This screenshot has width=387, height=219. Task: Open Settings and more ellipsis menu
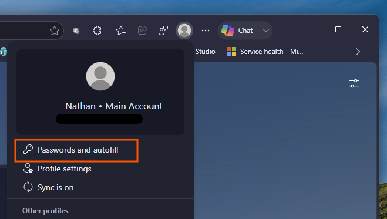206,31
